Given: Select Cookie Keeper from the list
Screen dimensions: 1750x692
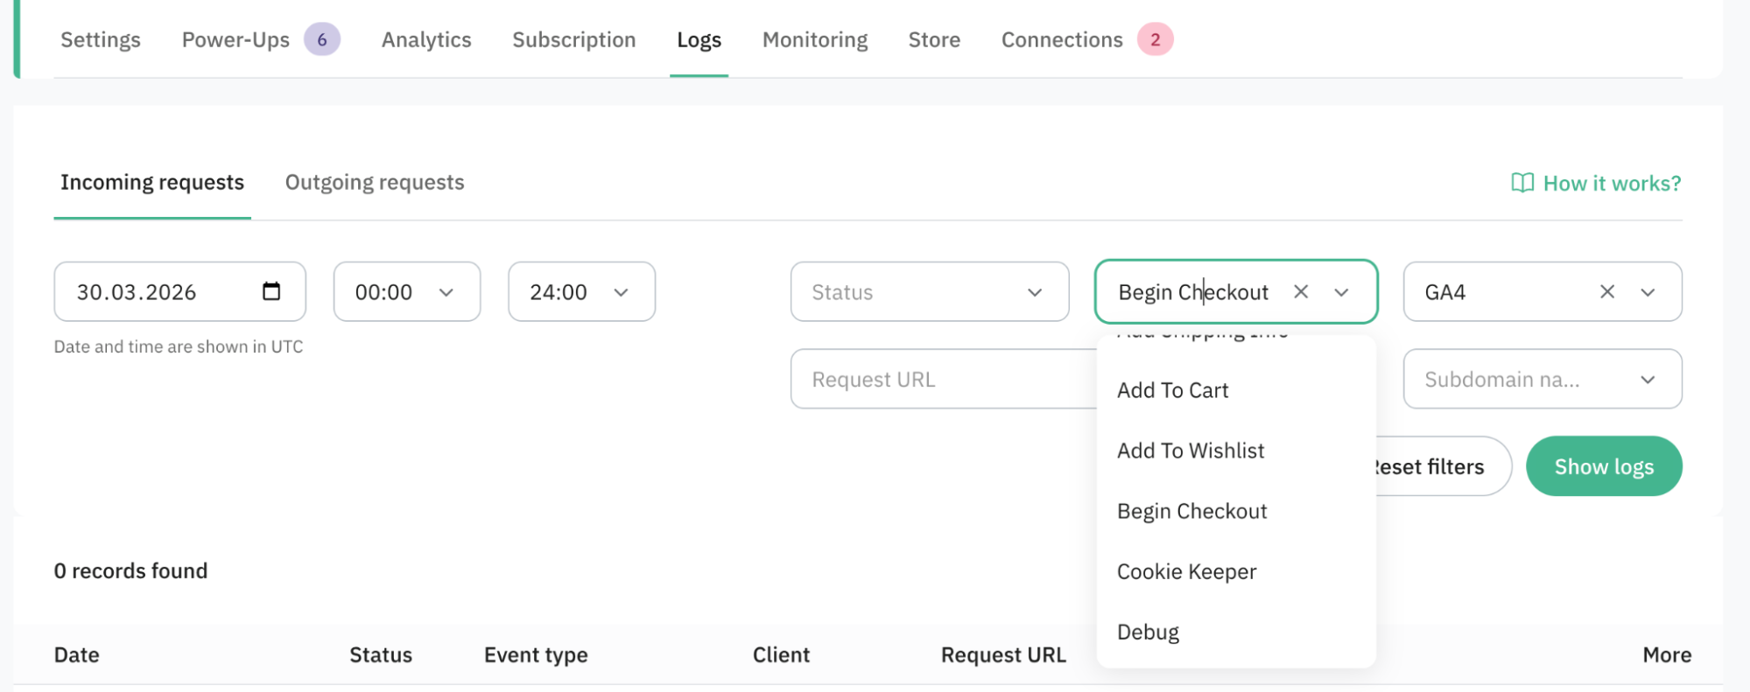Looking at the screenshot, I should tap(1236, 571).
